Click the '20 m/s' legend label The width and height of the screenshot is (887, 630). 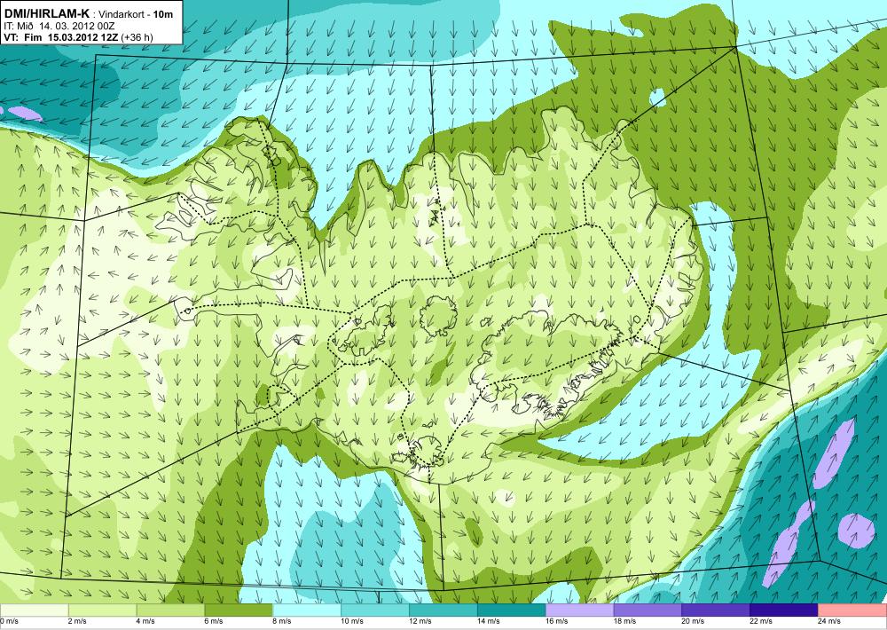coord(693,621)
